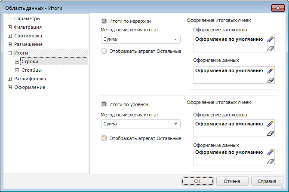
Task: Open level totals calculation method dropdown
Action: click(x=175, y=124)
